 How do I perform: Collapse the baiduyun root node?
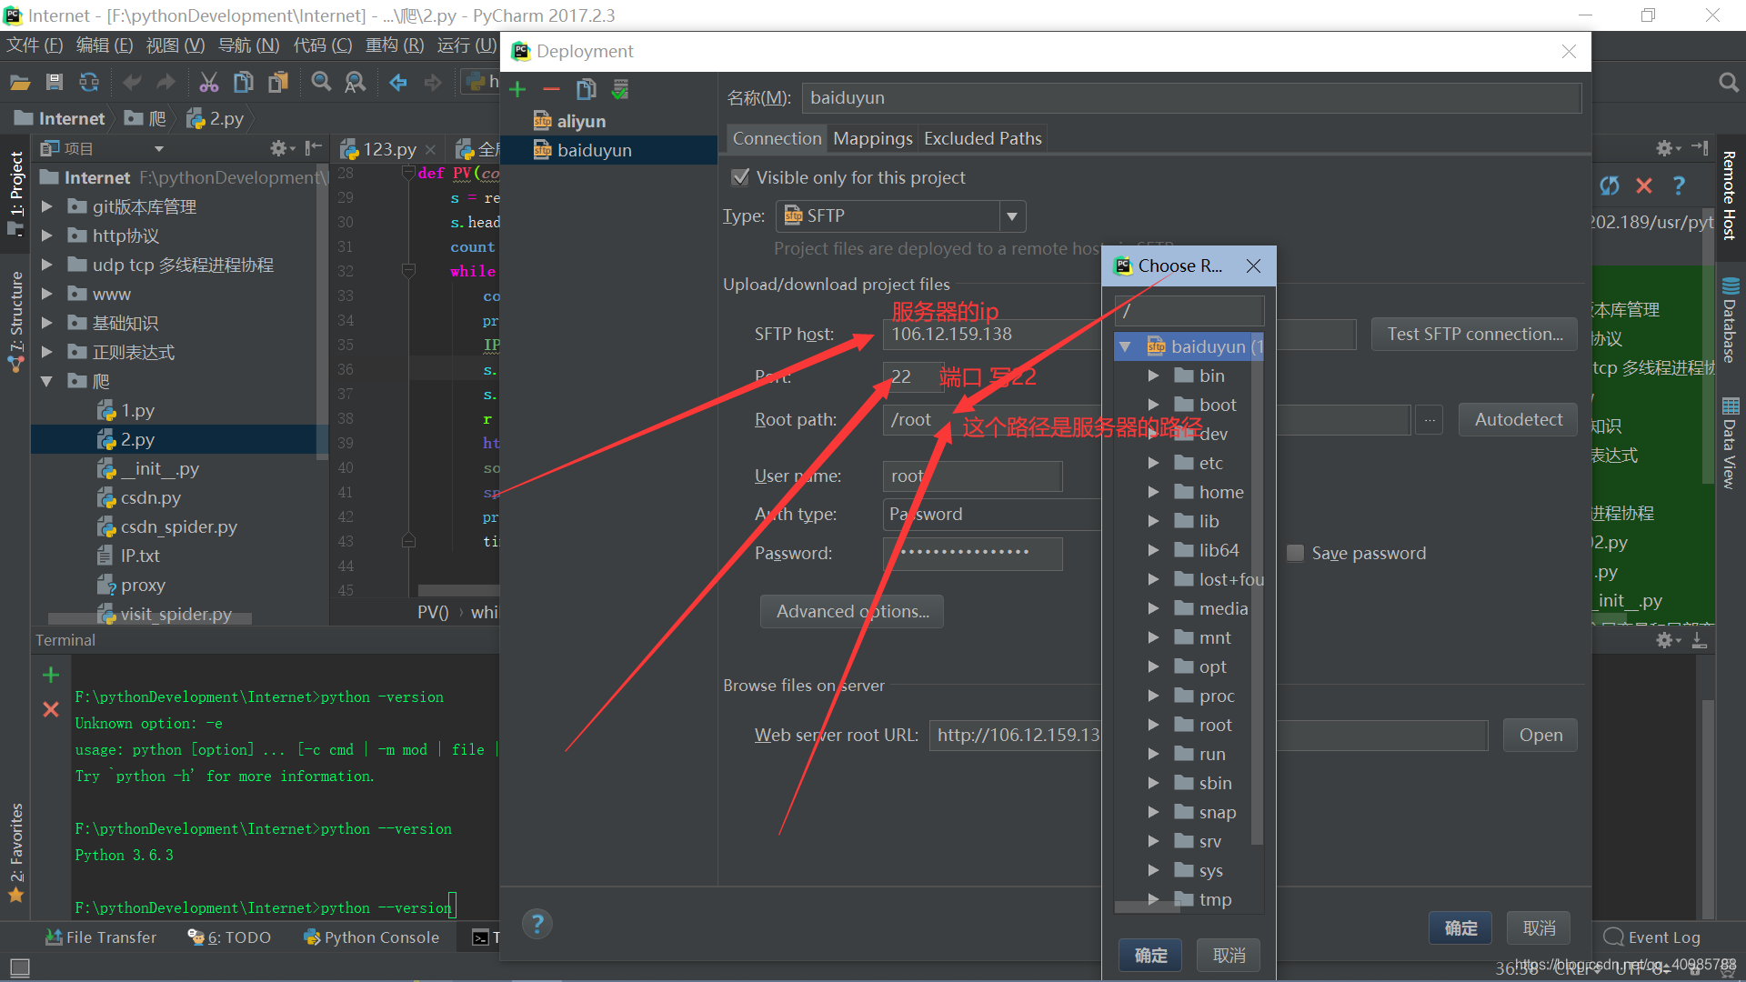(x=1125, y=347)
